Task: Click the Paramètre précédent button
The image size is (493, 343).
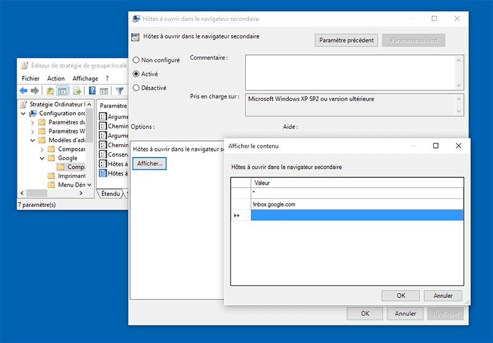Action: [x=346, y=40]
